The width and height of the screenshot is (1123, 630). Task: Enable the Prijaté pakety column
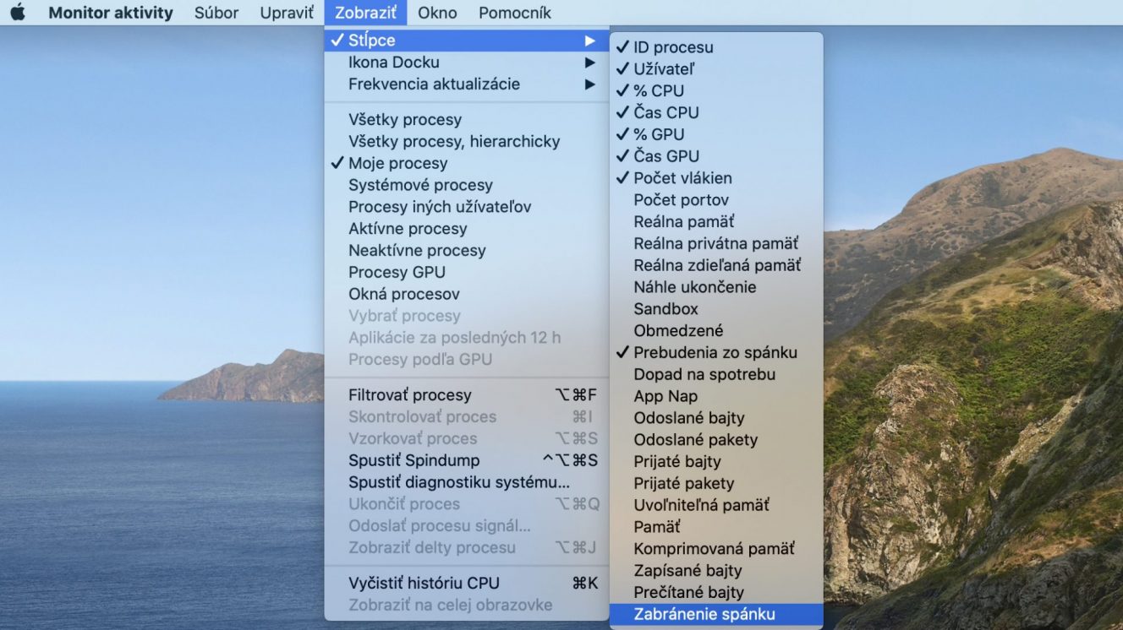click(716, 484)
